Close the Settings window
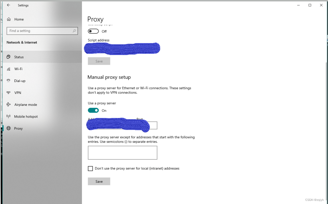The image size is (328, 204). [321, 5]
